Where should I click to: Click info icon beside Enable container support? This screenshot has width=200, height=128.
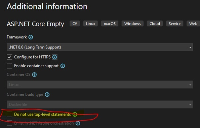[x=63, y=66]
